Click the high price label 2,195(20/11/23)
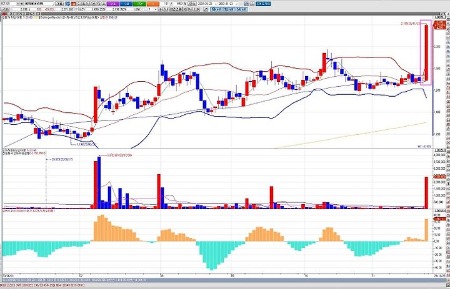The height and width of the screenshot is (289, 450). tap(411, 23)
